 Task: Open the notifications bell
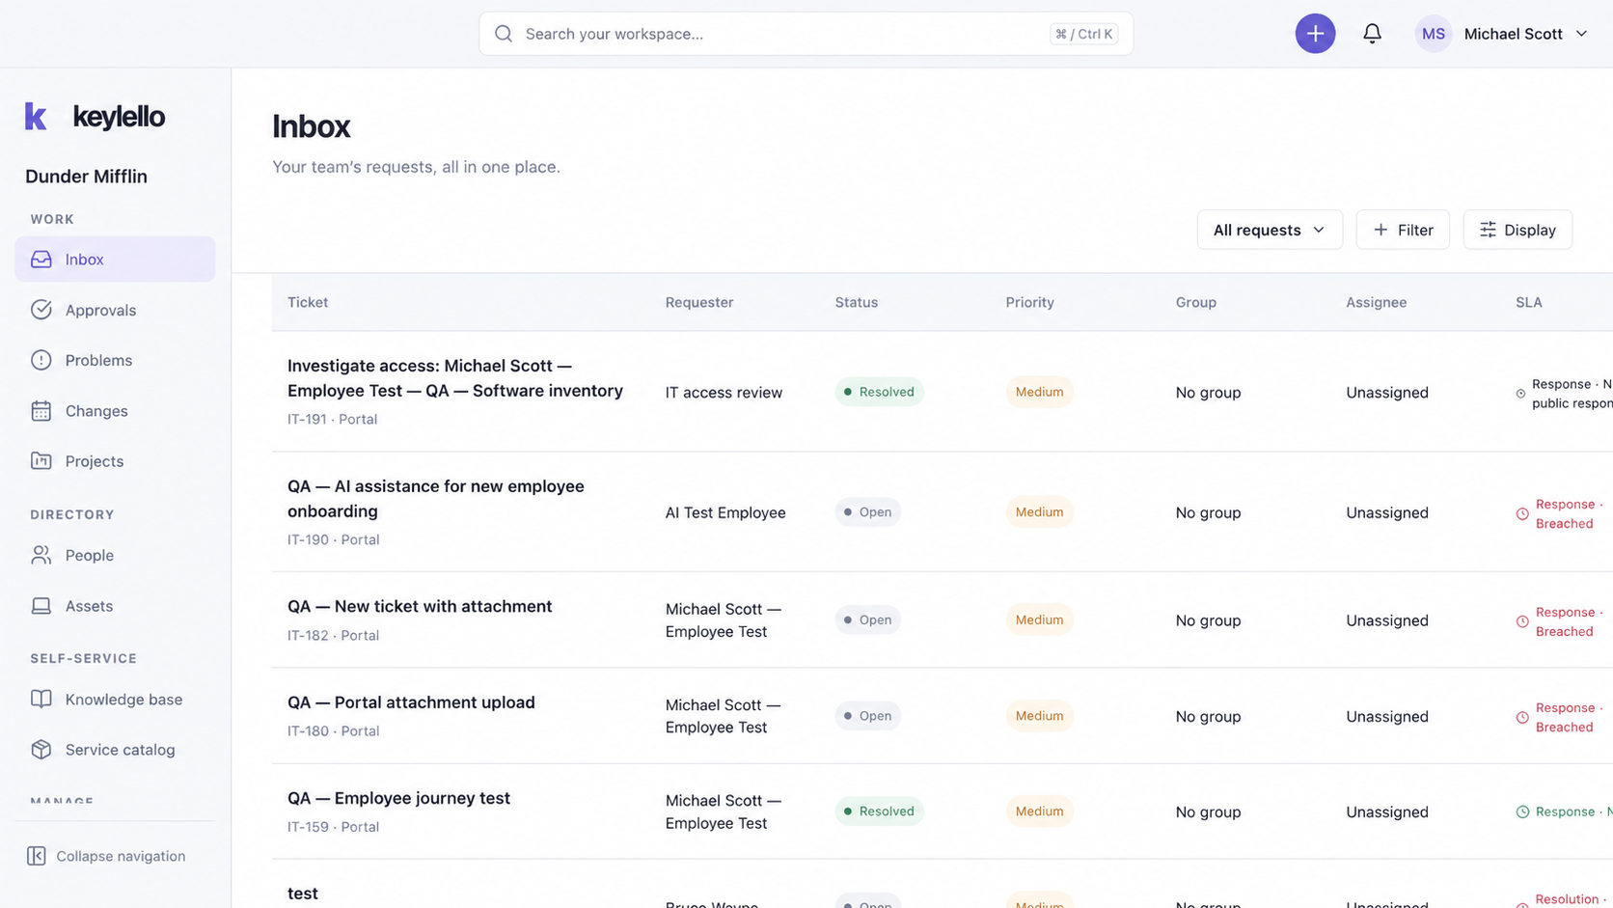1372,34
